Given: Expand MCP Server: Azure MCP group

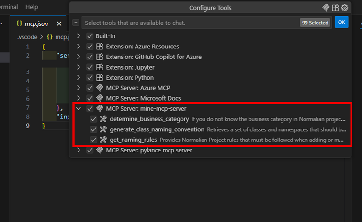Looking at the screenshot, I should point(79,88).
